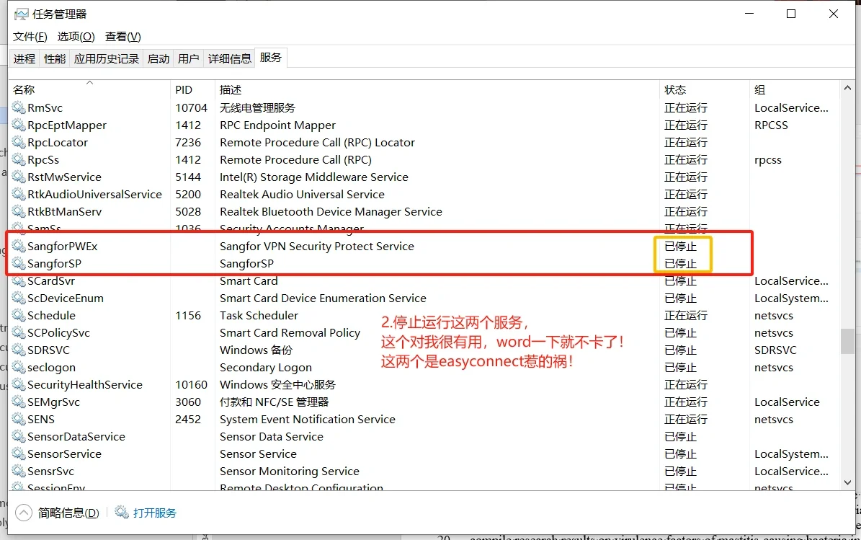
Task: Click the gear icon beside RmSvc
Action: point(19,107)
